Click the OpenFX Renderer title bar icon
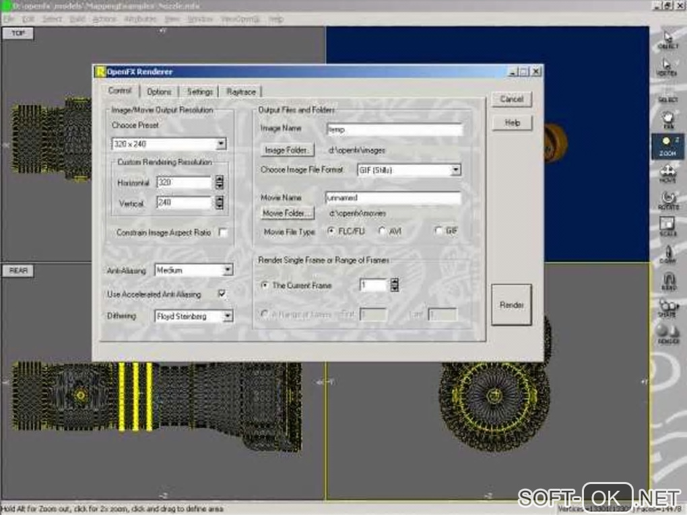This screenshot has height=515, width=687. 100,71
